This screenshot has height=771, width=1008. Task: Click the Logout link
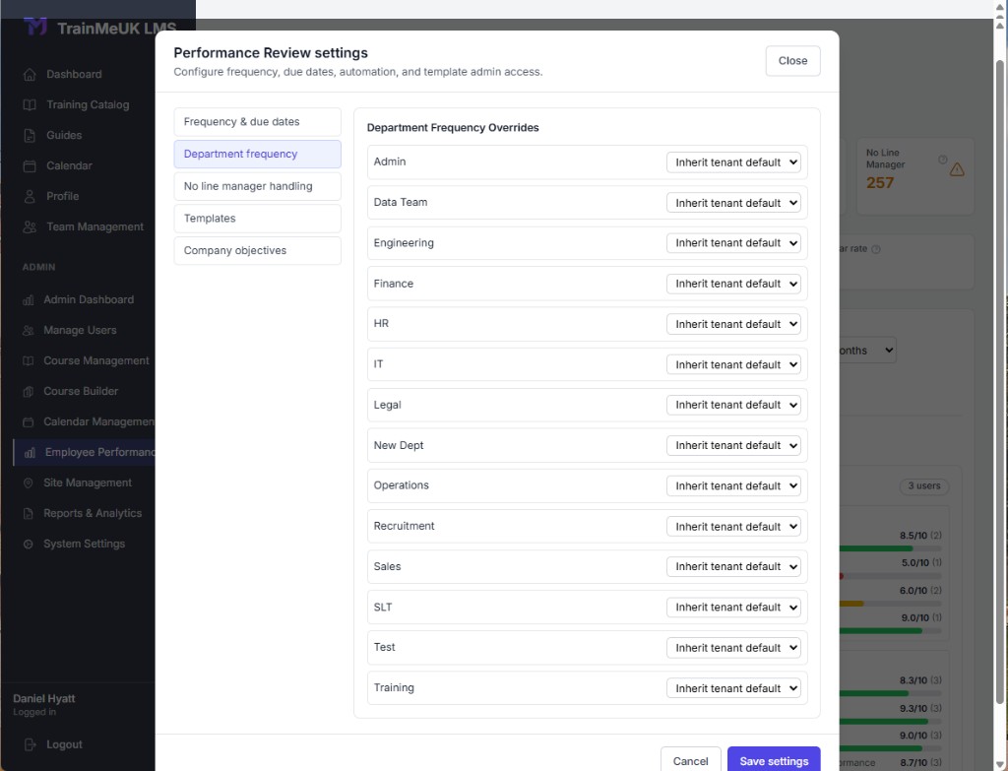[64, 744]
